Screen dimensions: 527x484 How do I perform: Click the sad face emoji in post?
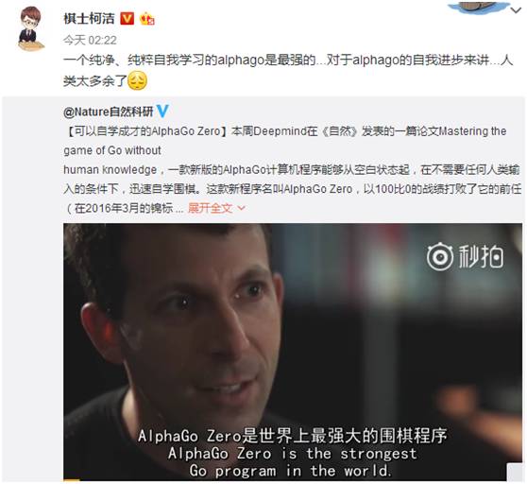click(x=138, y=80)
